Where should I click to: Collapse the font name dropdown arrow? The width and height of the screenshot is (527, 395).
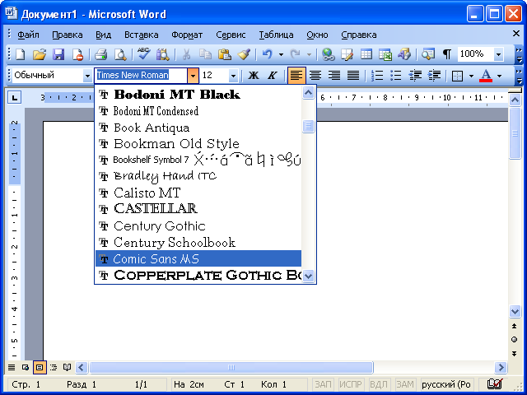(x=193, y=76)
